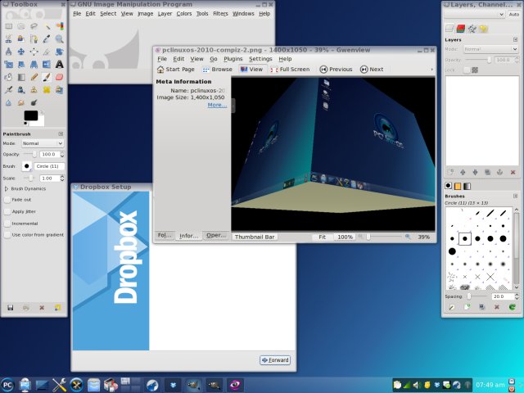Select the Crop tool
The width and height of the screenshot is (524, 393).
tap(47, 52)
